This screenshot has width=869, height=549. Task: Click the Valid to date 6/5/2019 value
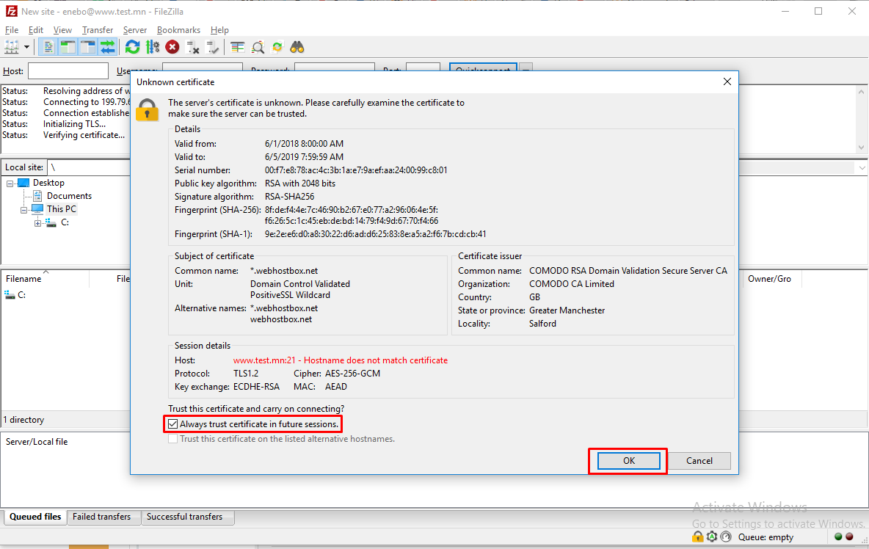click(304, 157)
